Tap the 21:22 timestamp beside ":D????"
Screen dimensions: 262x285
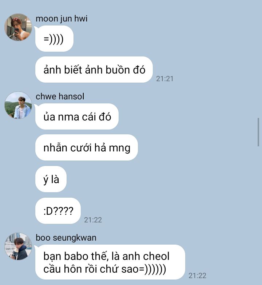coord(93,220)
